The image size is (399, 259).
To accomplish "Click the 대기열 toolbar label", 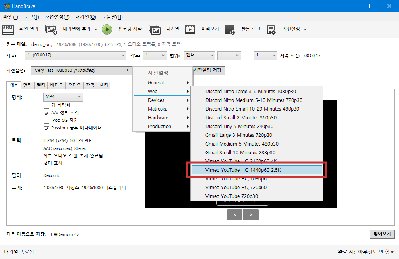I will tap(172, 29).
